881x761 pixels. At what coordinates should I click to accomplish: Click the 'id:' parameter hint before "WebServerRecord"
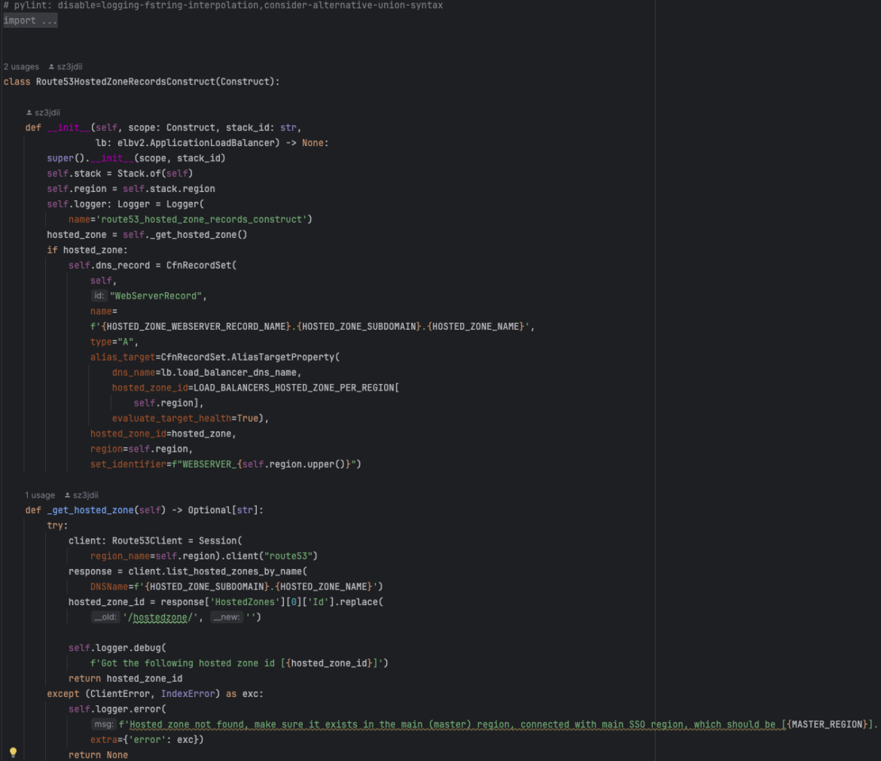99,296
